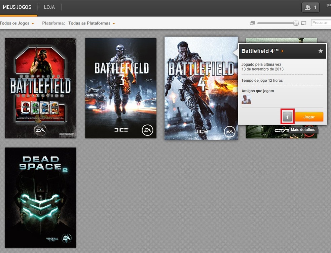Focus the Procurar search field
Screen dimensions: 331x253
321,23
